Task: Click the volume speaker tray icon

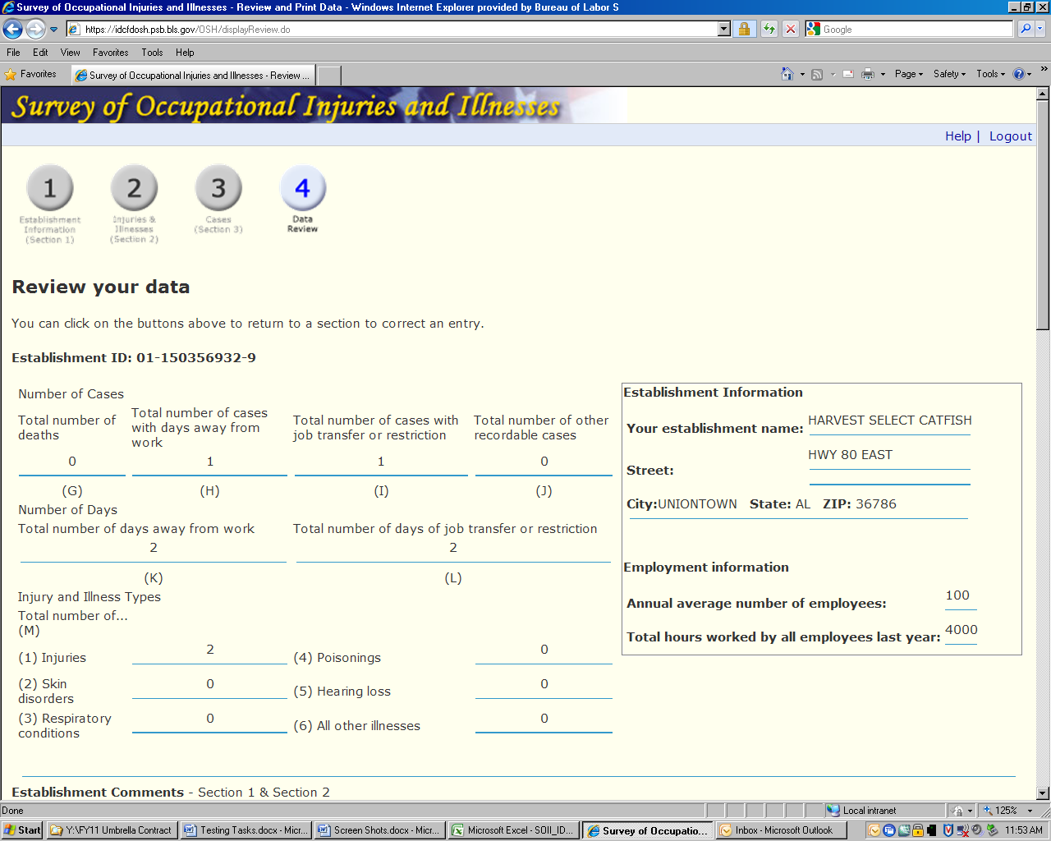Action: click(x=977, y=830)
